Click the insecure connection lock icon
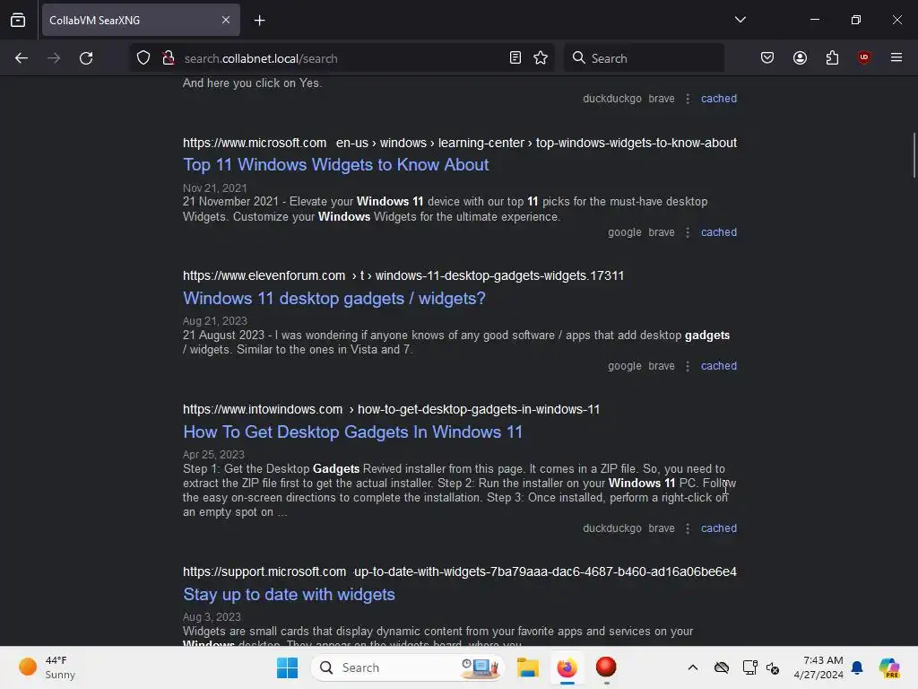This screenshot has height=689, width=918. (x=169, y=58)
